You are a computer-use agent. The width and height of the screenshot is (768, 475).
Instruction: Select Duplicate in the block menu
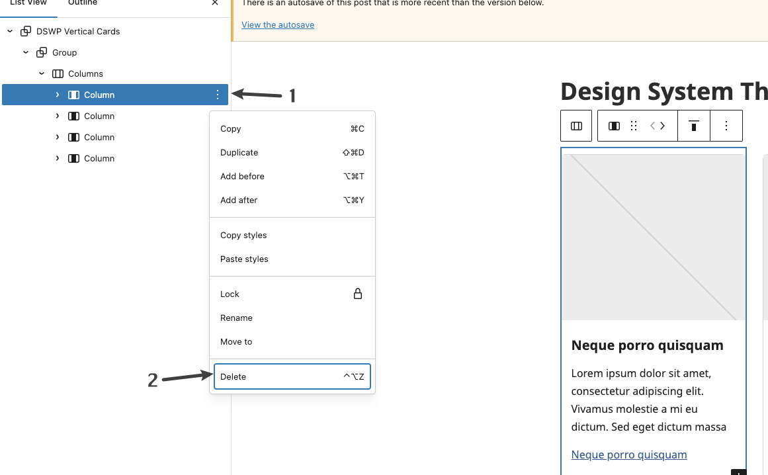point(292,152)
